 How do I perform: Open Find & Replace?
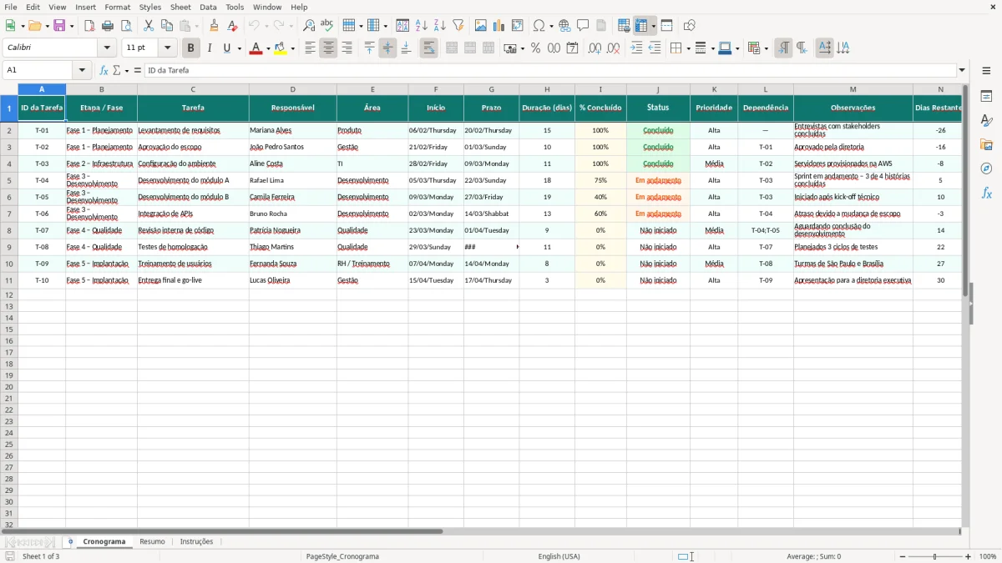coord(309,26)
